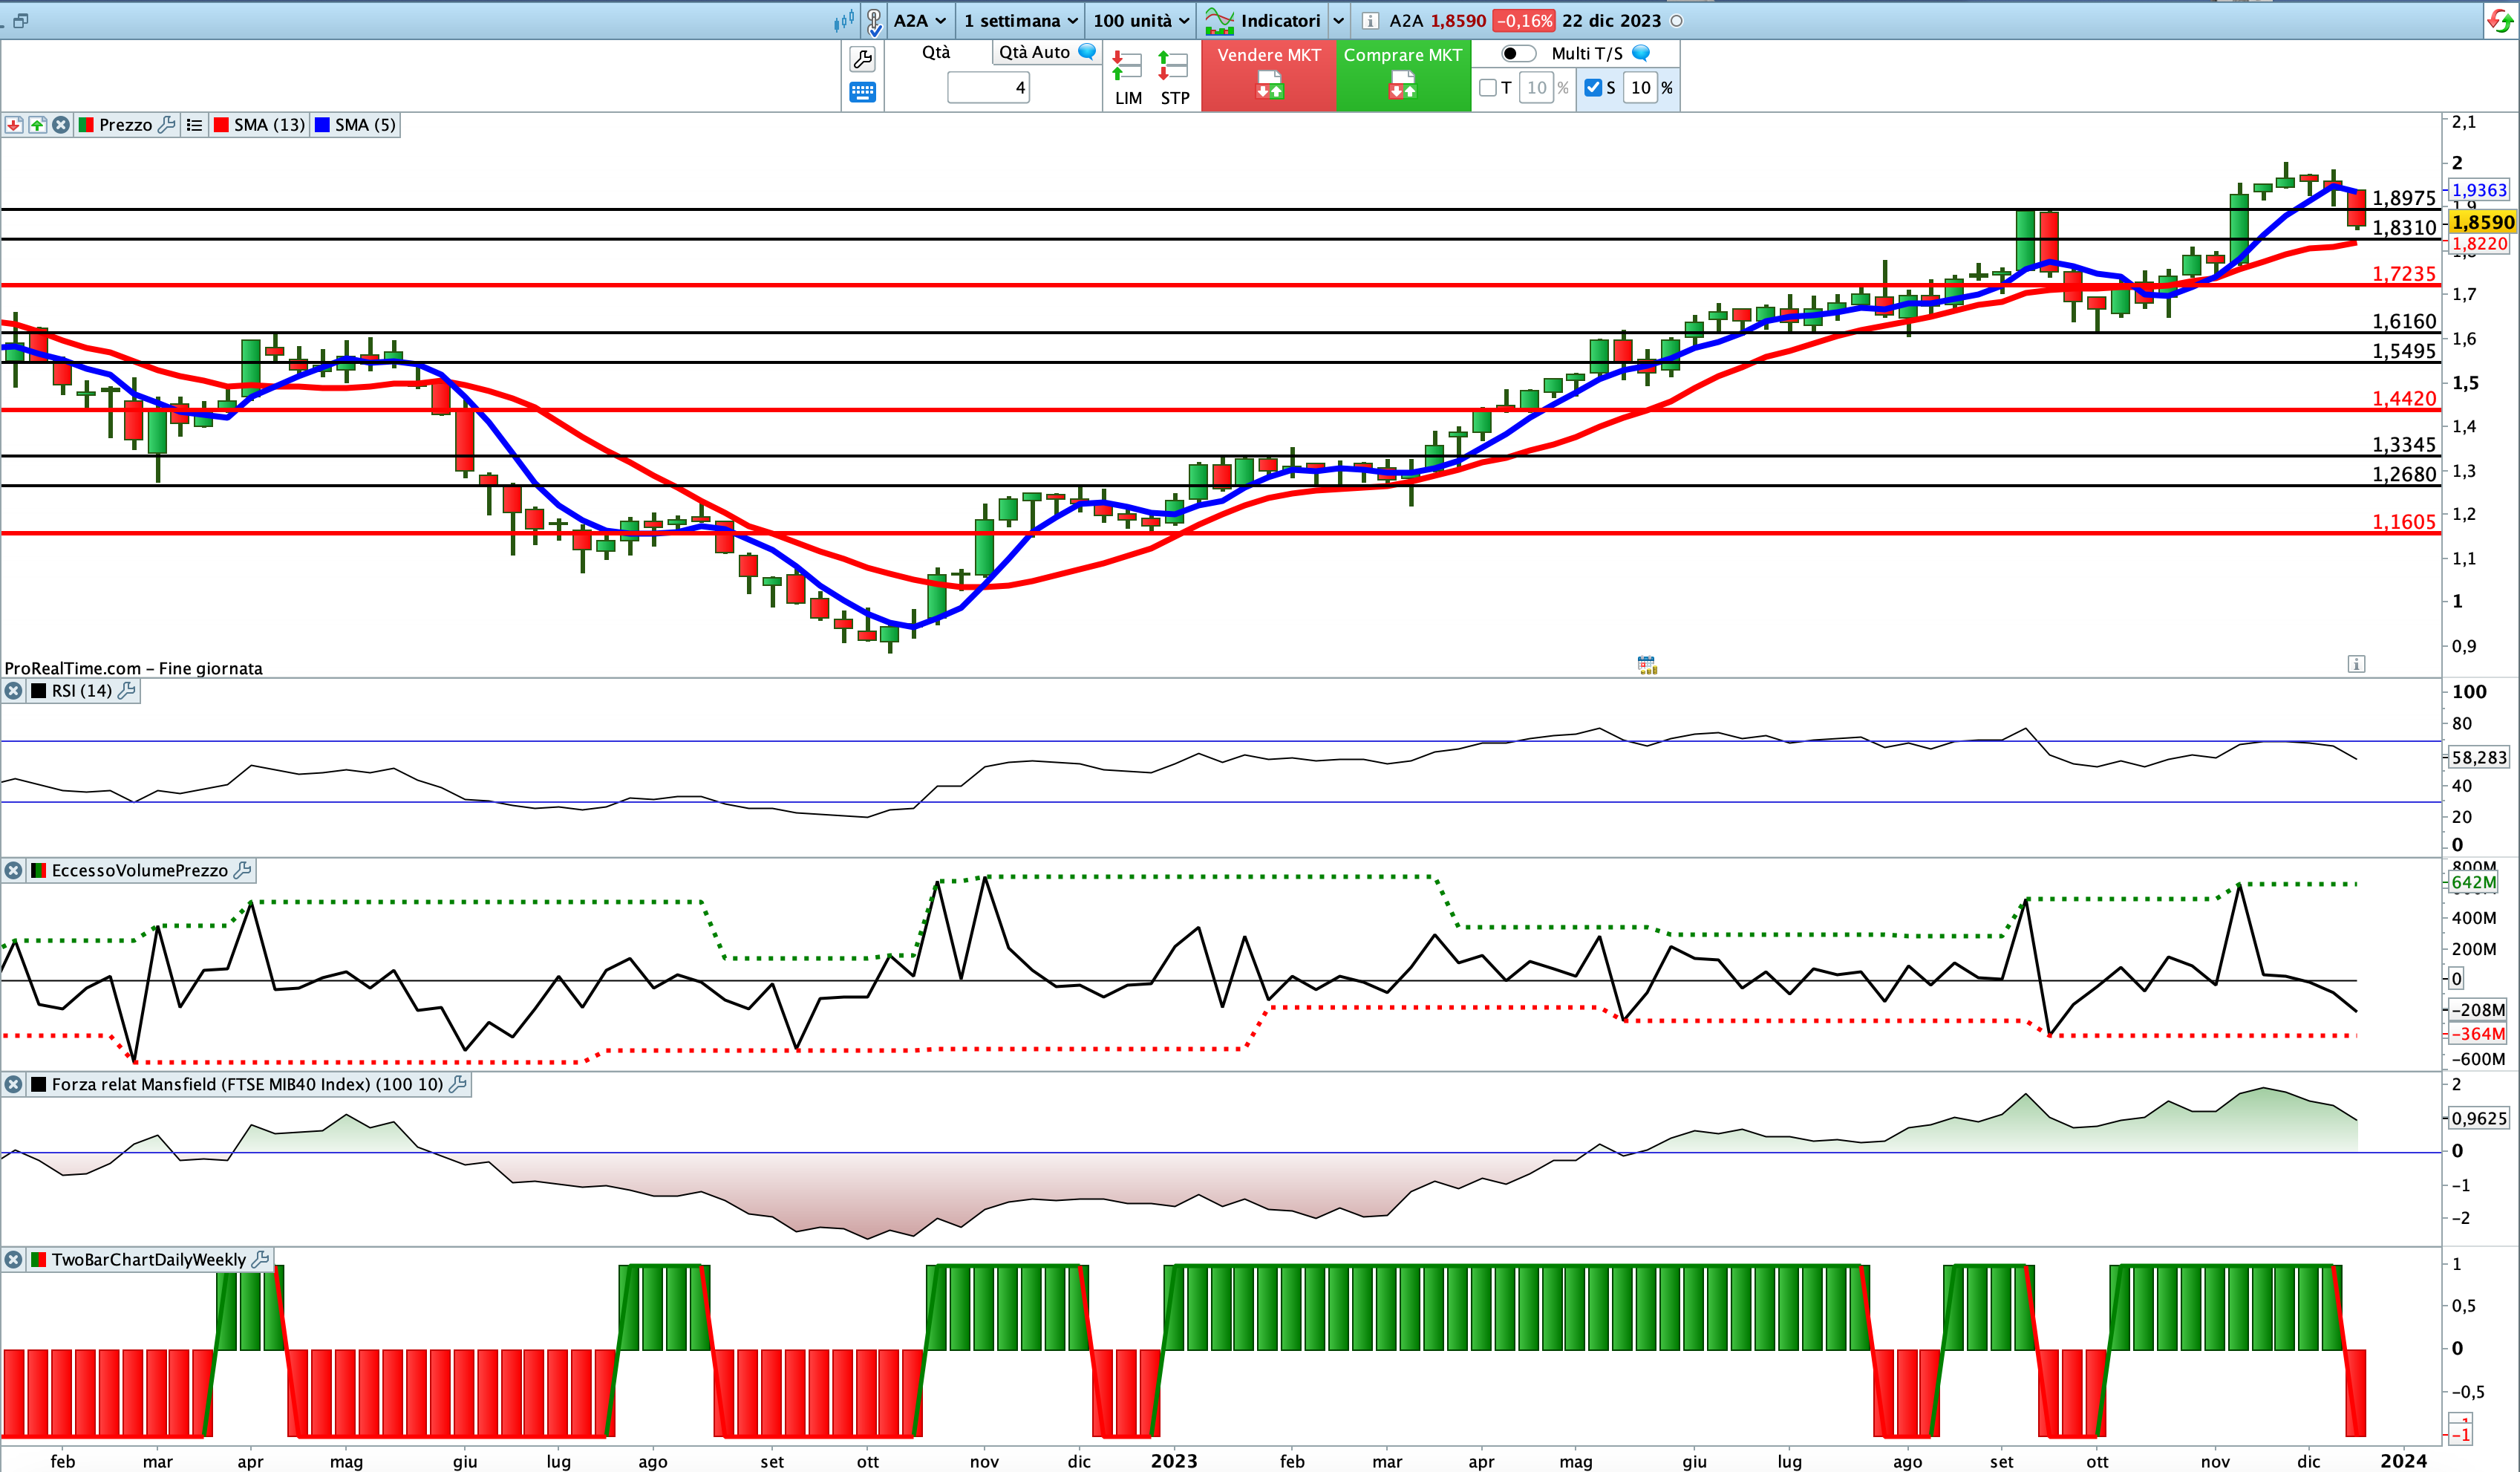Image resolution: width=2520 pixels, height=1472 pixels.
Task: Click the -0,16% change badge
Action: point(1523,21)
